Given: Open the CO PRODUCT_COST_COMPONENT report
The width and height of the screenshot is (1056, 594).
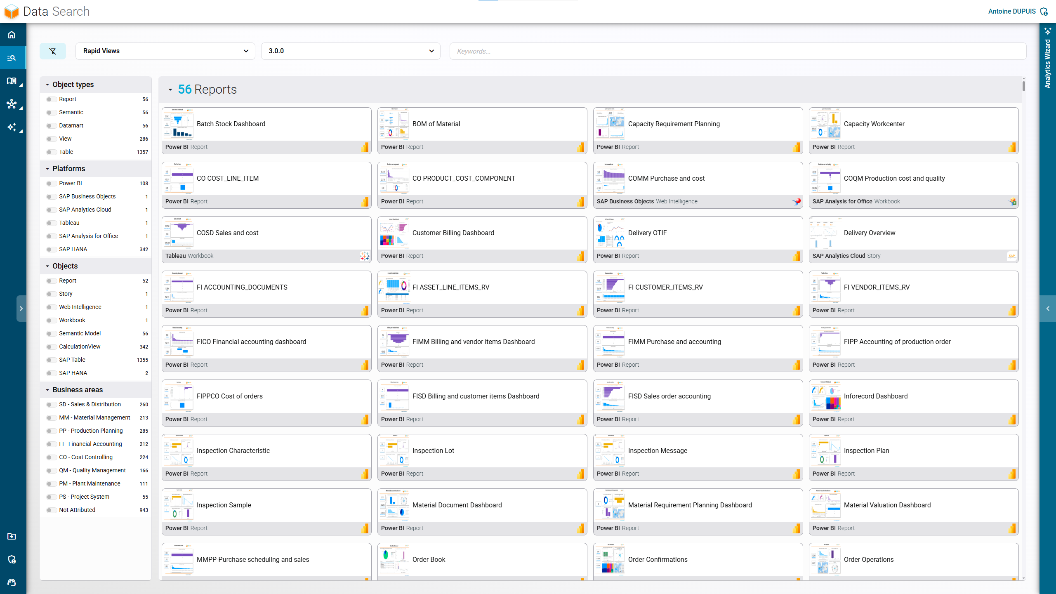Looking at the screenshot, I should [482, 185].
